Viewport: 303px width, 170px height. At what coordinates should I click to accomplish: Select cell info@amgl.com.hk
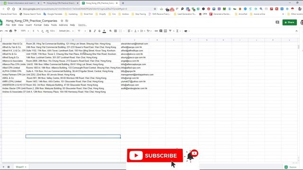tap(134, 78)
